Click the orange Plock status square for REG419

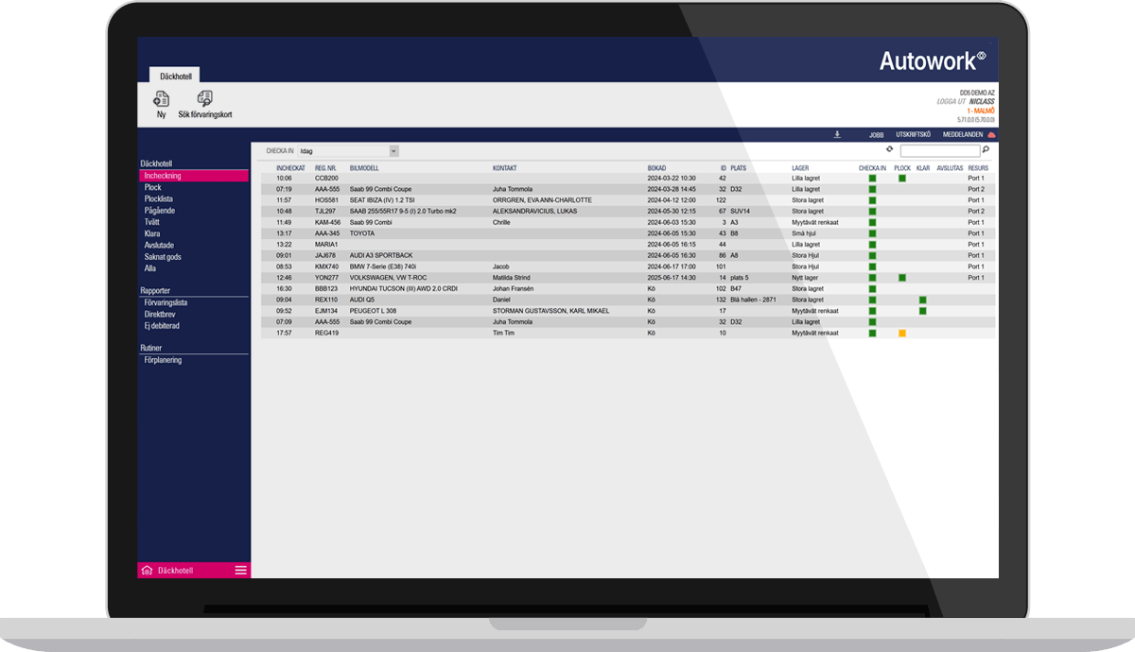click(902, 333)
